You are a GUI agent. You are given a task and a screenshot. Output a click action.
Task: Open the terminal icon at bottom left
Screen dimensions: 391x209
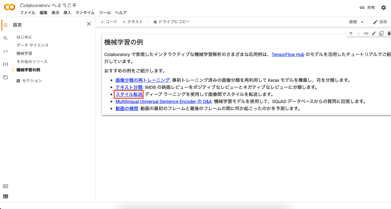point(5,196)
